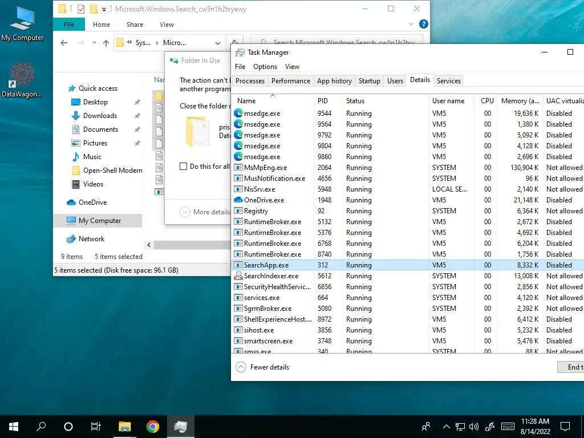Screen dimensions: 584x438
Task: Open Task Manager File menu
Action: coord(240,67)
